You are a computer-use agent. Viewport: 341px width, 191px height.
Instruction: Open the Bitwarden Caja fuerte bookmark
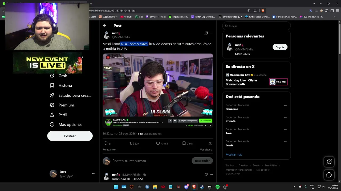click(285, 17)
